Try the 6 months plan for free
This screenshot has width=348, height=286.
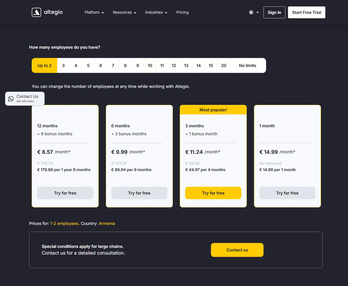[139, 193]
